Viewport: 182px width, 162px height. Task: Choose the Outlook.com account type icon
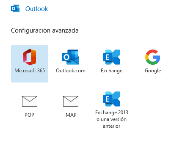(71, 57)
